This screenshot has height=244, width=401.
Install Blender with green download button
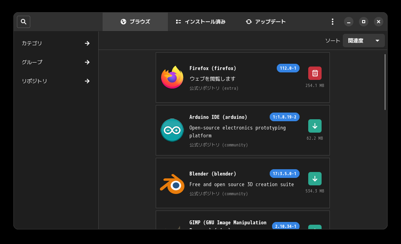point(315,179)
